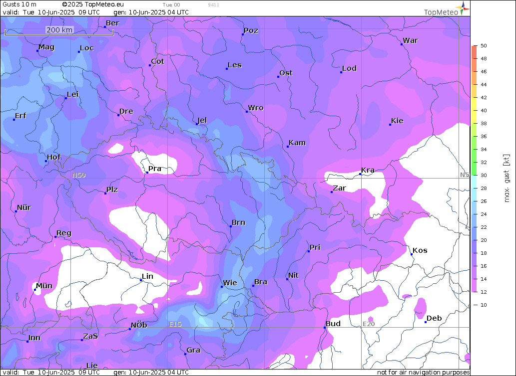Select the Inn city label
The image size is (516, 376).
(x=34, y=338)
